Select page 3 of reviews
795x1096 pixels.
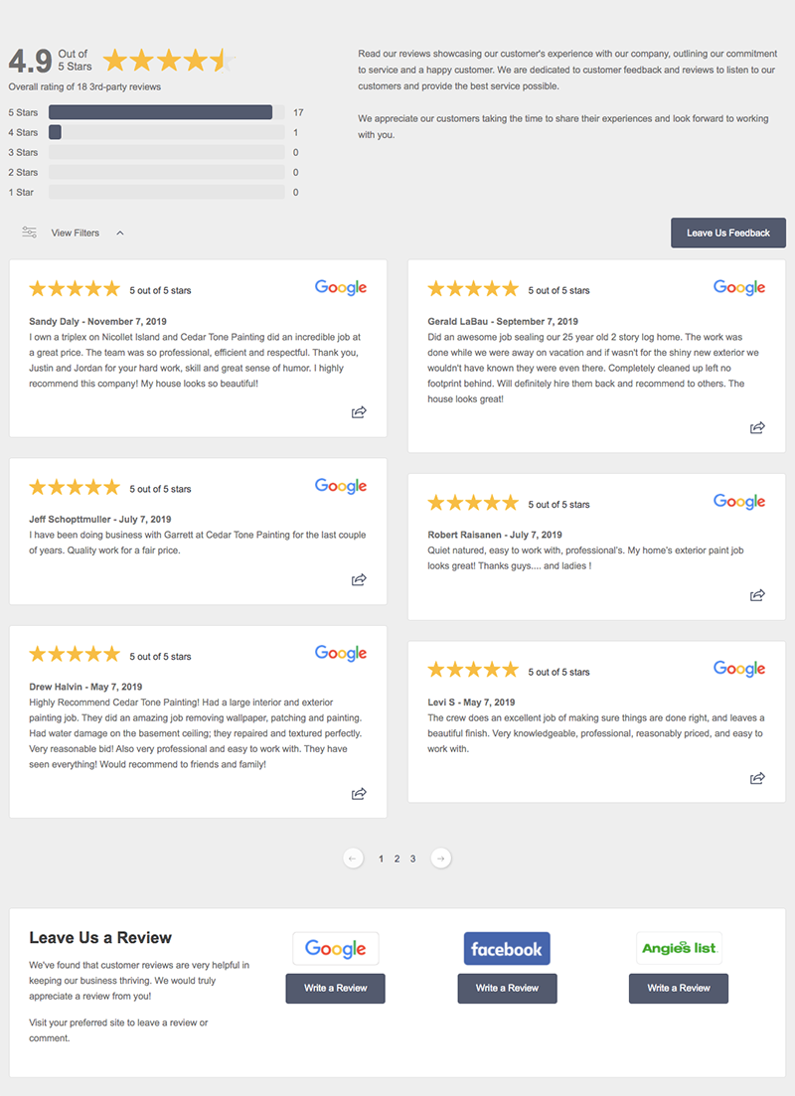tap(412, 859)
